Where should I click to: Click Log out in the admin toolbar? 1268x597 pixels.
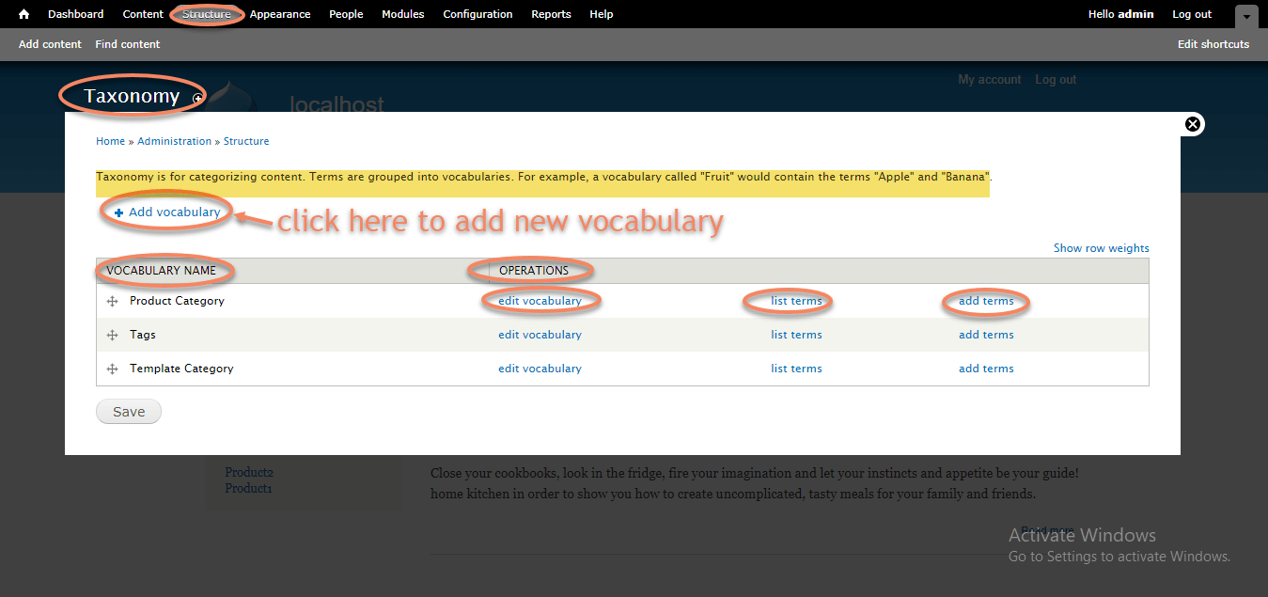click(1192, 14)
